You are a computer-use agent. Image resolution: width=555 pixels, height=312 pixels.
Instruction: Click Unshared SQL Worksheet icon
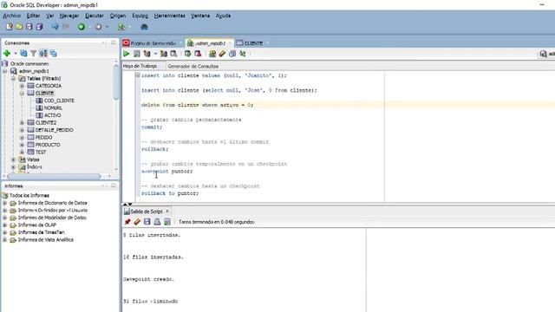click(x=212, y=54)
